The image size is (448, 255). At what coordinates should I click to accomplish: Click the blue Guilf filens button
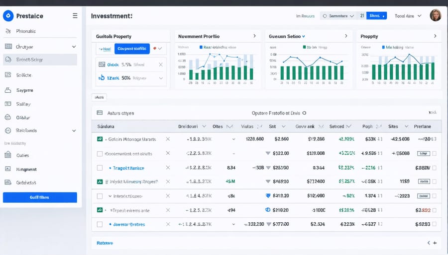(x=40, y=197)
